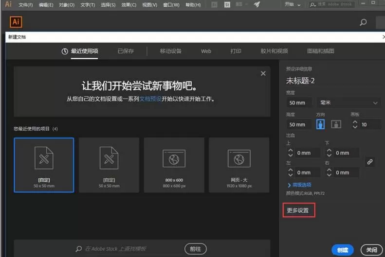This screenshot has width=385, height=257.
Task: Increase the artboard count stepper
Action: tap(355, 122)
